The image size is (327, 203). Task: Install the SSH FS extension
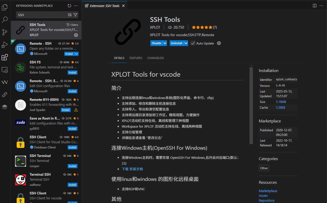point(73,73)
